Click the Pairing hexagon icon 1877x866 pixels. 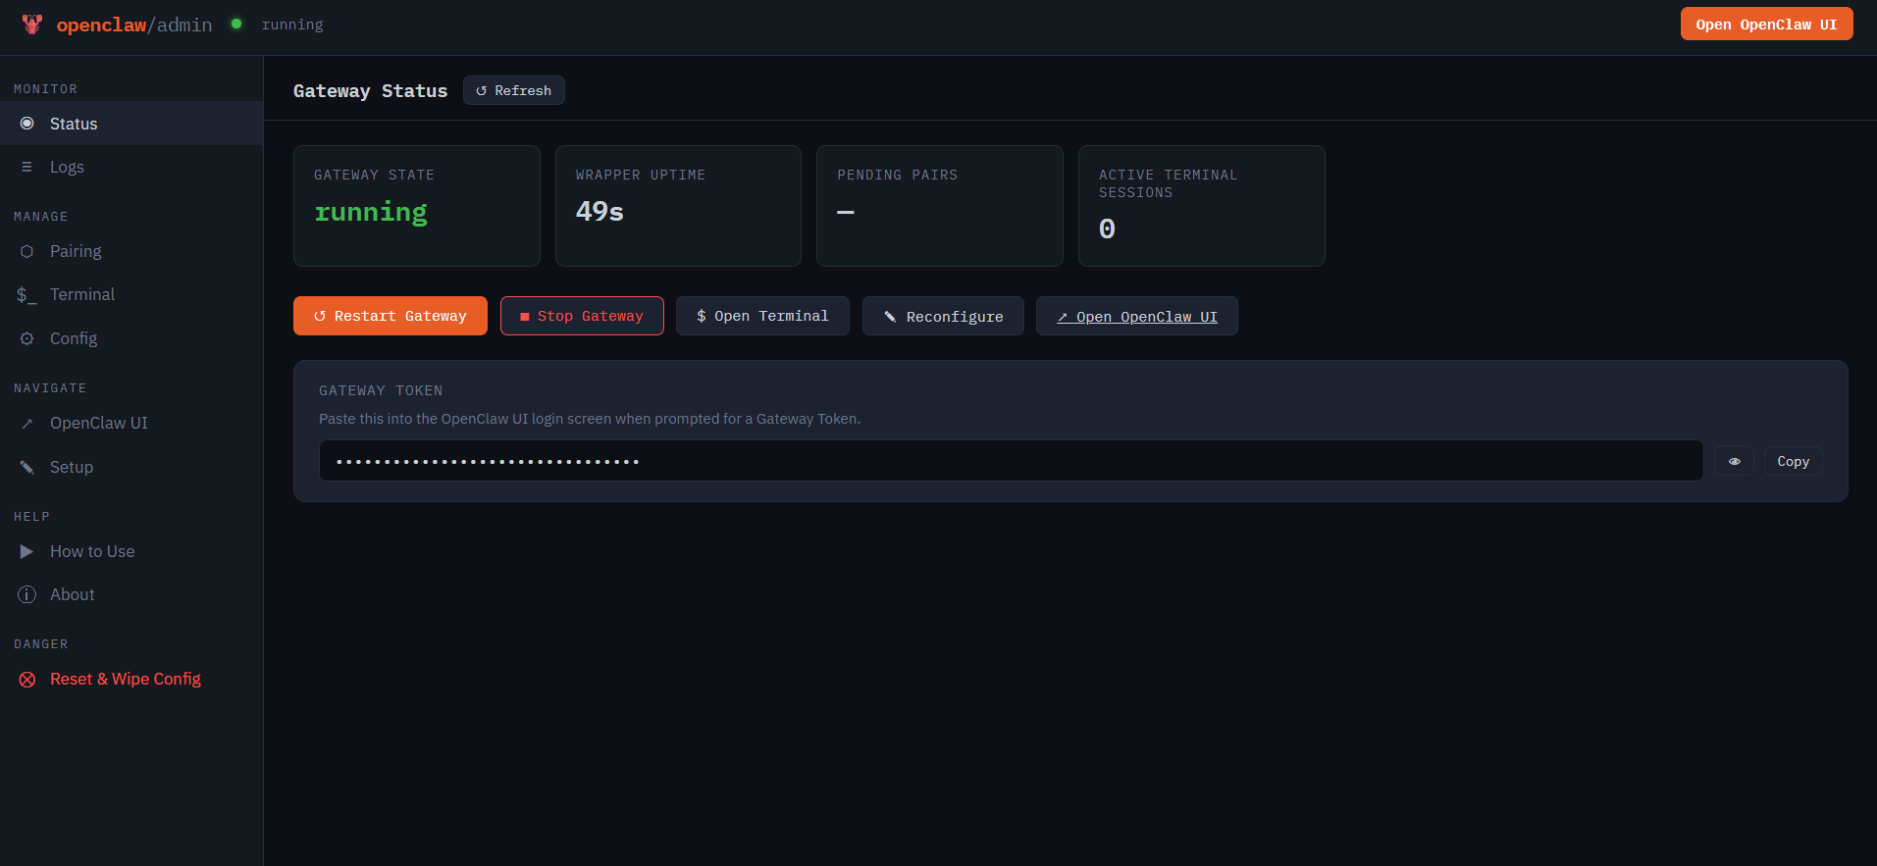[x=27, y=252]
